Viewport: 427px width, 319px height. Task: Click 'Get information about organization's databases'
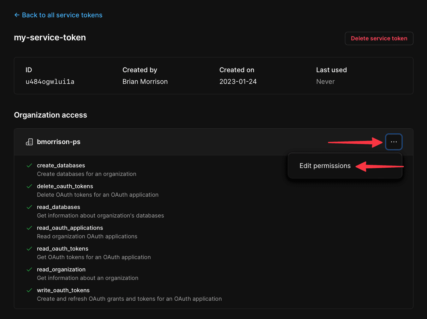tap(100, 216)
